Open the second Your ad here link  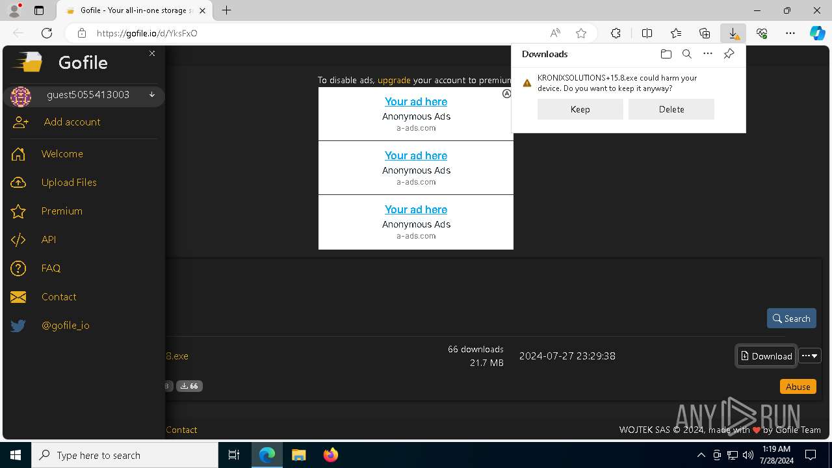pos(416,155)
